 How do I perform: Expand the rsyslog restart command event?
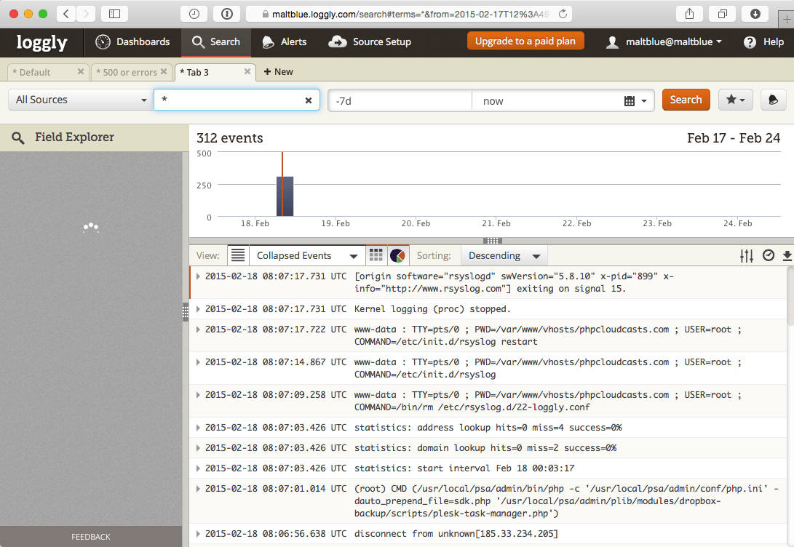pos(198,329)
